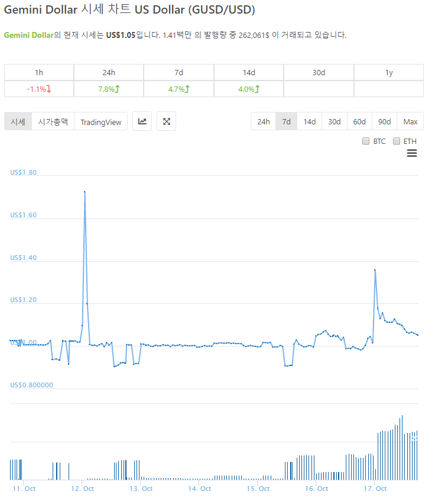Switch to the 시가총액 tab
Viewport: 435px width, 504px height.
point(53,121)
